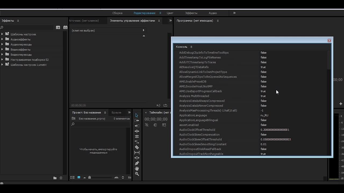
Task: Switch to the Эффекты workspace tab
Action: (191, 13)
